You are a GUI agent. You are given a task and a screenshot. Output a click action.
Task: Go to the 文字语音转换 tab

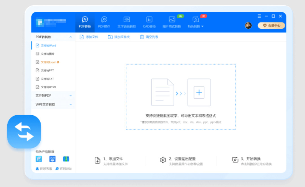coord(127,22)
